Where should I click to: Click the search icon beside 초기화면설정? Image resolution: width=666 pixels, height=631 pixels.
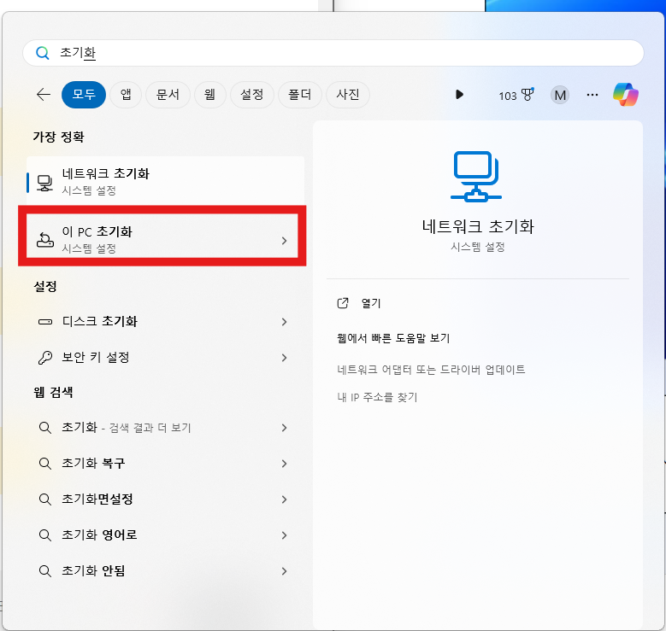click(45, 499)
